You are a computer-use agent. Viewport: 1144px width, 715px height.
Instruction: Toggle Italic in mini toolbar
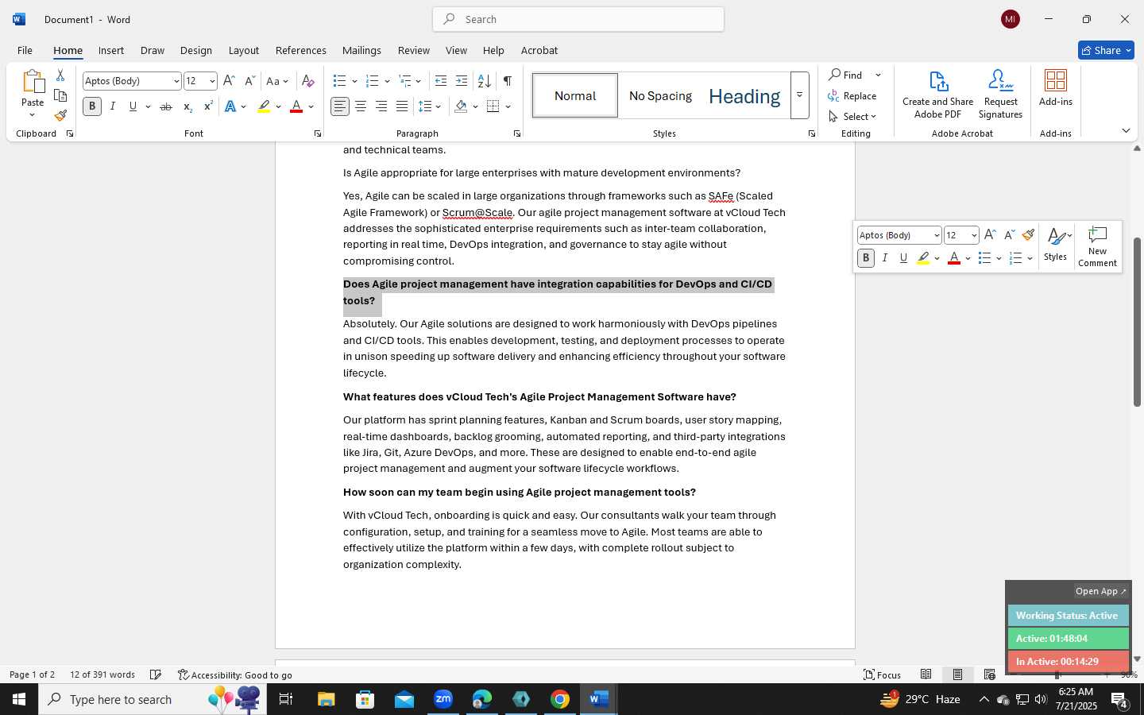pyautogui.click(x=884, y=258)
